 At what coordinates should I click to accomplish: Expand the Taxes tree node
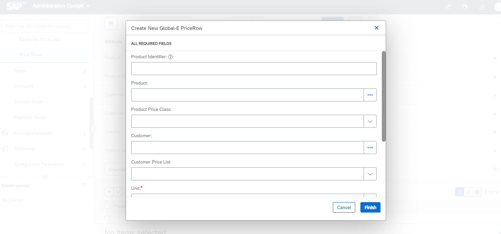pyautogui.click(x=84, y=71)
